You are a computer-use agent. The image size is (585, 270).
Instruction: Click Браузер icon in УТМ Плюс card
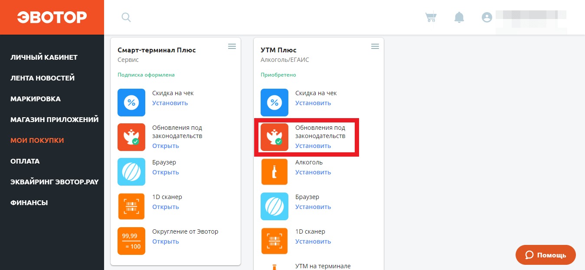point(275,206)
